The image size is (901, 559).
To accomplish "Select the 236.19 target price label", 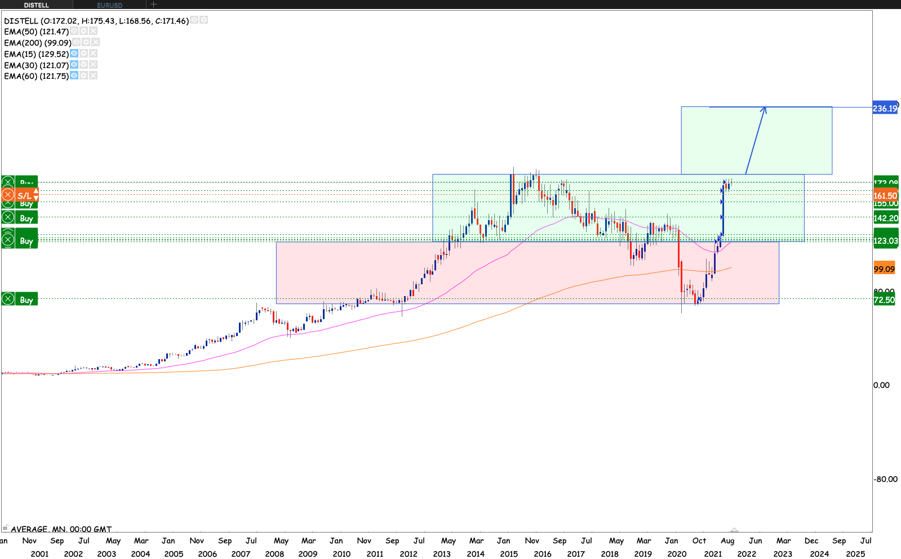I will 885,108.
